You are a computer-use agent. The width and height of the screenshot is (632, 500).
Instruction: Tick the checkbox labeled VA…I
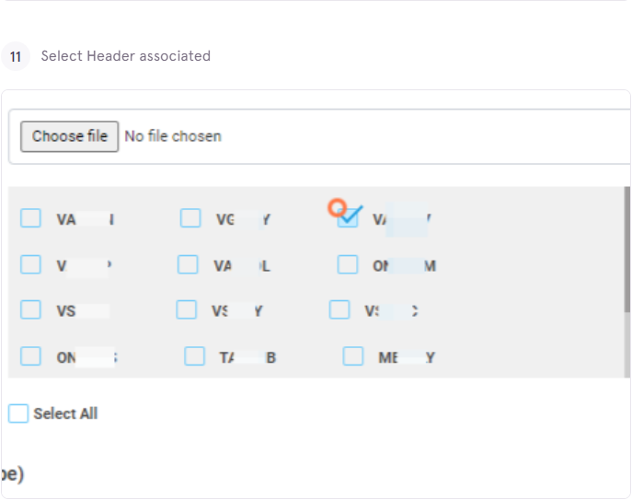(30, 218)
